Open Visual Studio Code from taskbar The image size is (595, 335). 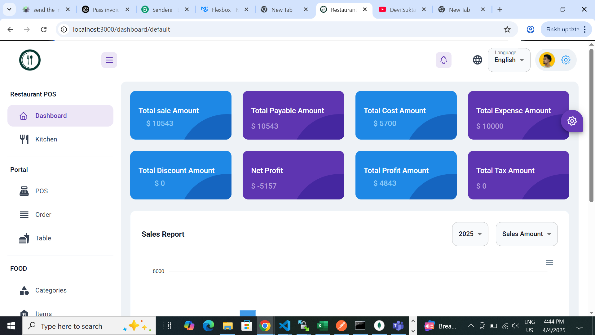[x=284, y=326]
